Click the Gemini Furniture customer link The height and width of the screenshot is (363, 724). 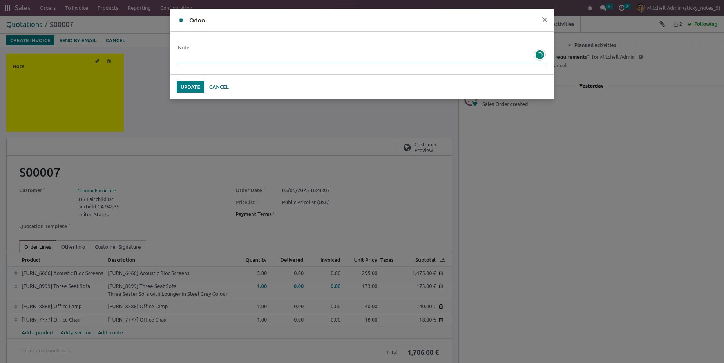pyautogui.click(x=96, y=190)
